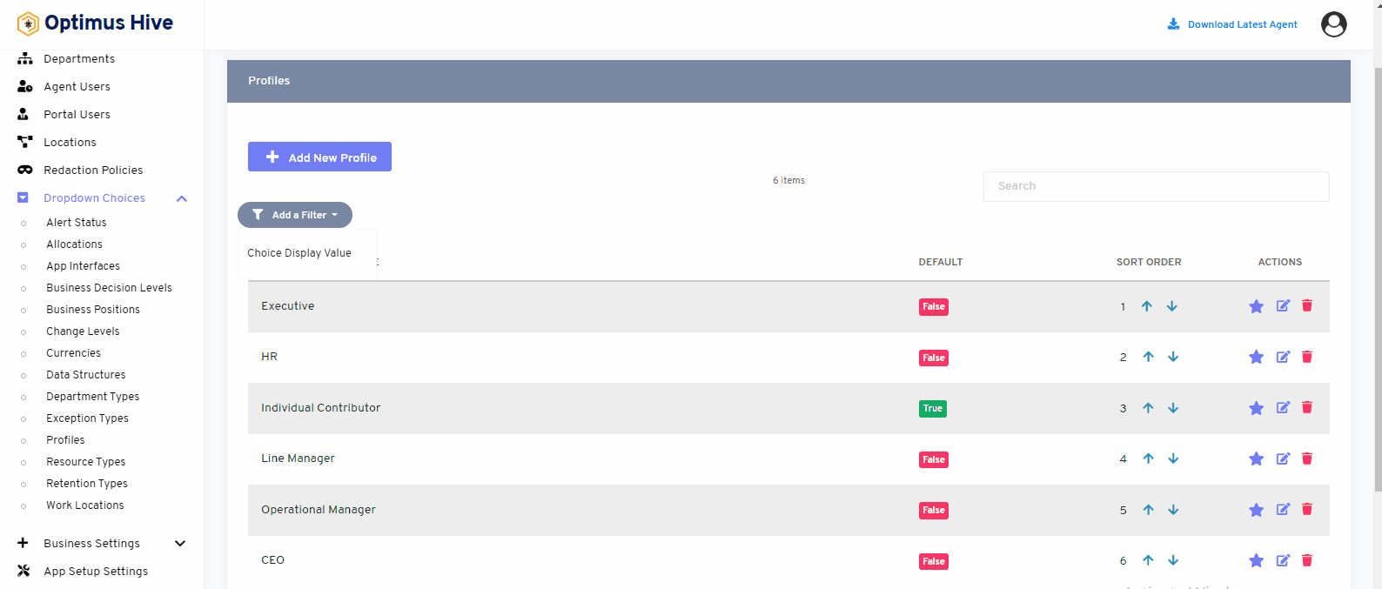1382x589 pixels.
Task: Open the Add a Filter dropdown
Action: point(295,215)
